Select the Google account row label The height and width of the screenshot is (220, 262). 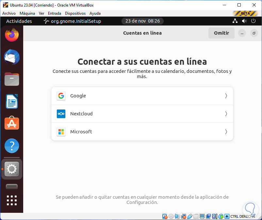(78, 96)
